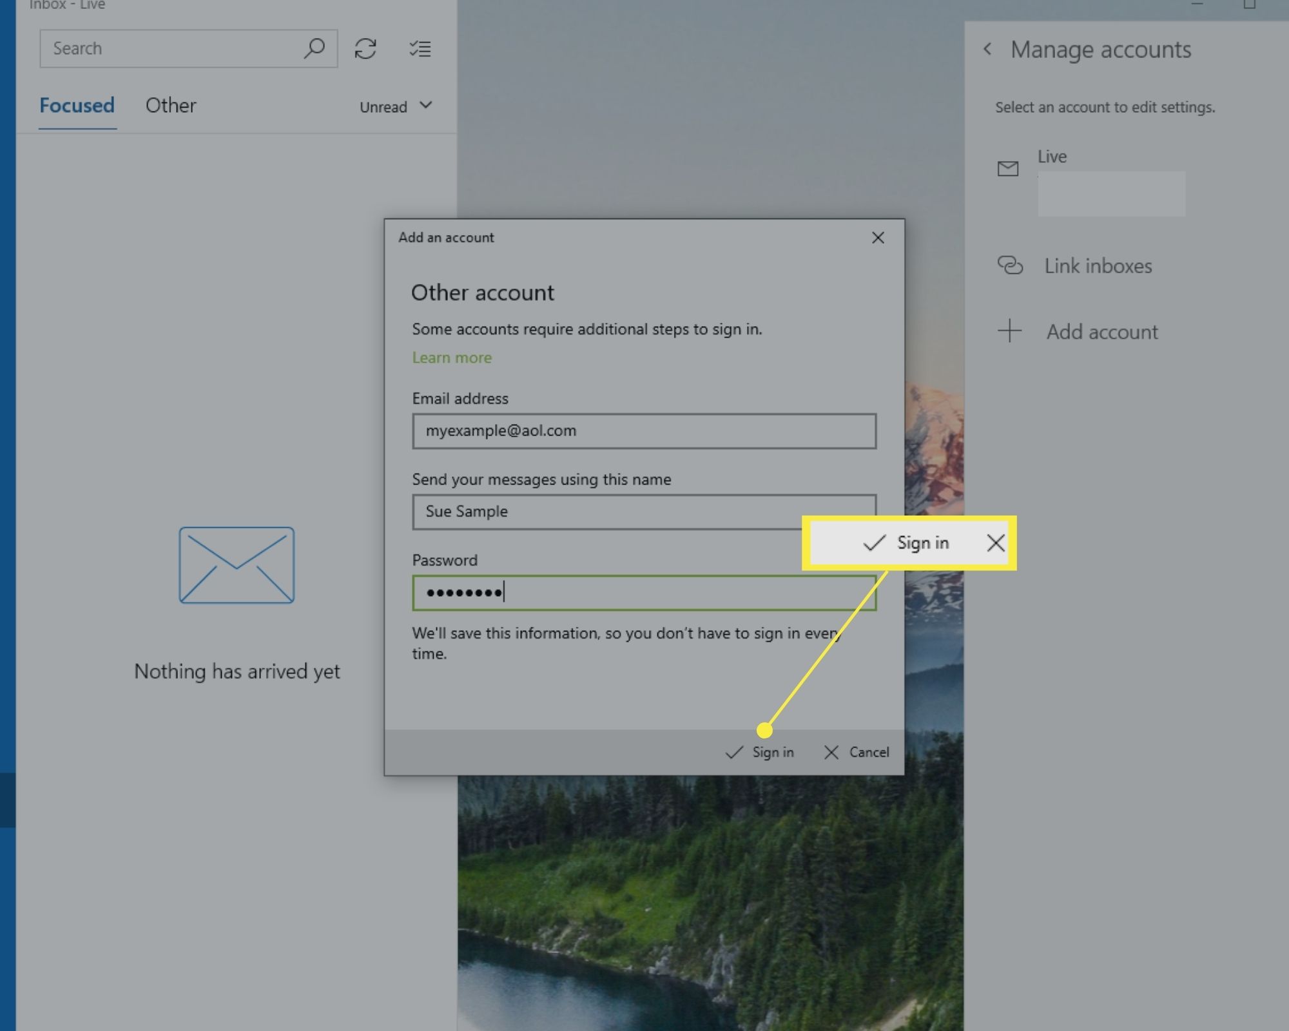Screen dimensions: 1289x1031
Task: Select the Focused tab
Action: 77,105
